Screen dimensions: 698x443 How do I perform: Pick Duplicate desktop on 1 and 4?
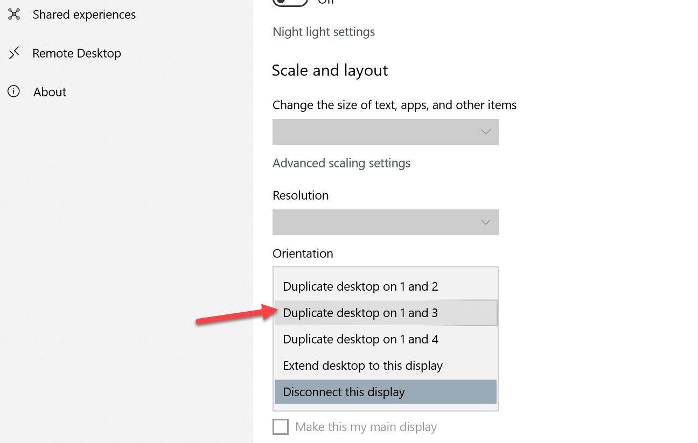(x=360, y=339)
